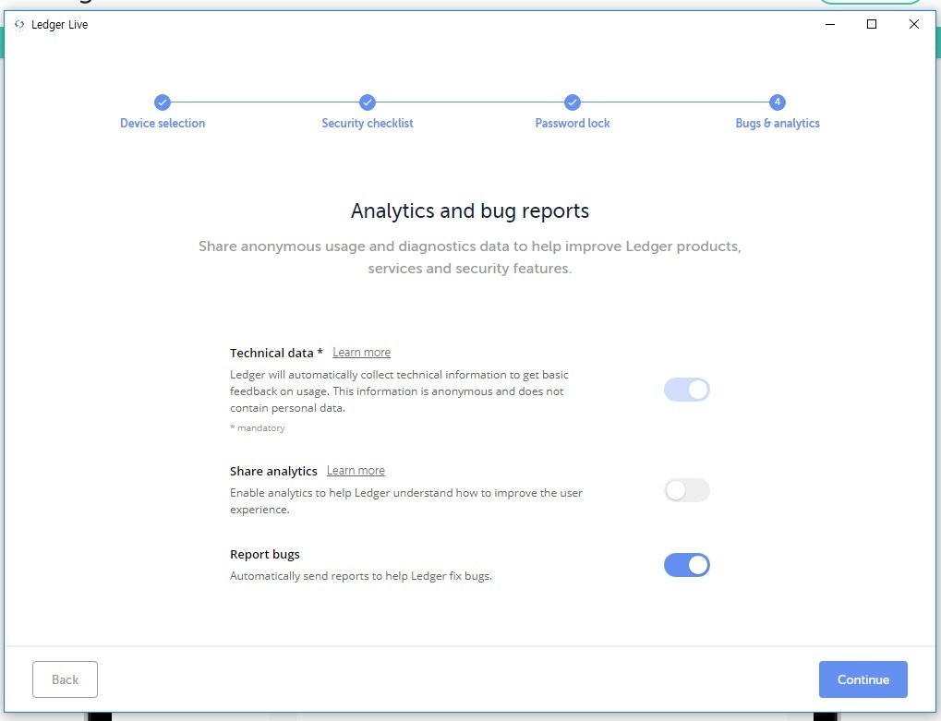Click the Security checklist step checkmark
This screenshot has height=721, width=941.
pyautogui.click(x=368, y=102)
